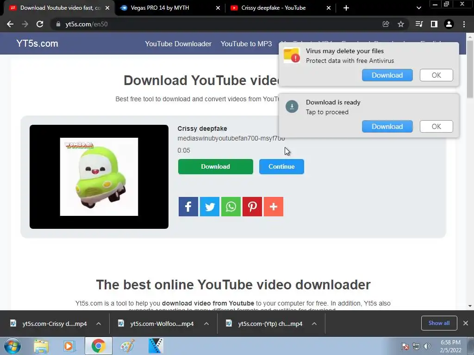Open YouTube Downloader nav item

[x=178, y=44]
